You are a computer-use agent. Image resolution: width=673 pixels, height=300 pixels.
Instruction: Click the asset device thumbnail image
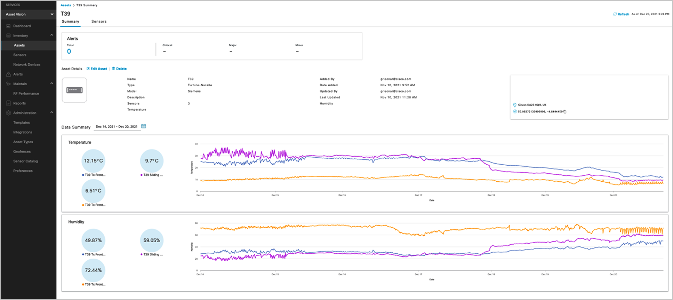74,90
